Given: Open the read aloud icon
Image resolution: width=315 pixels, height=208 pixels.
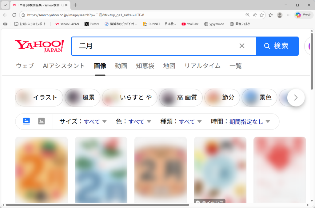Looking at the screenshot, I should coord(255,15).
